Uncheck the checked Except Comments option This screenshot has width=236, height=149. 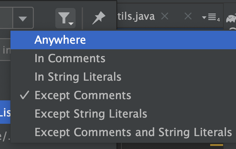83,95
